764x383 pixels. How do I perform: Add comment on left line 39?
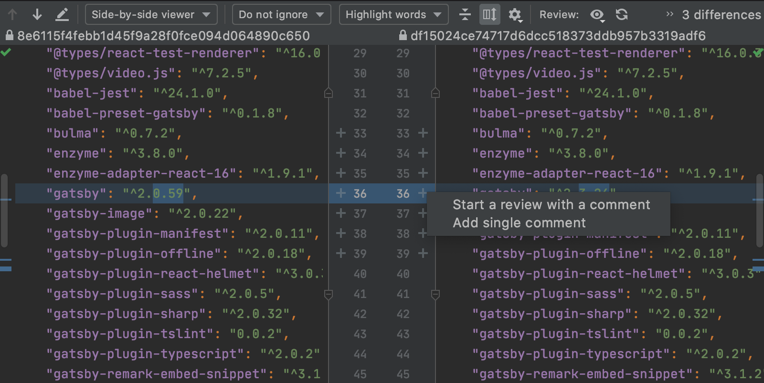coord(341,253)
